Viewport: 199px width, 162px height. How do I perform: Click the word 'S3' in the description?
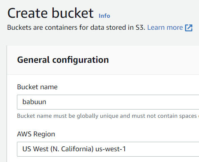pos(140,27)
